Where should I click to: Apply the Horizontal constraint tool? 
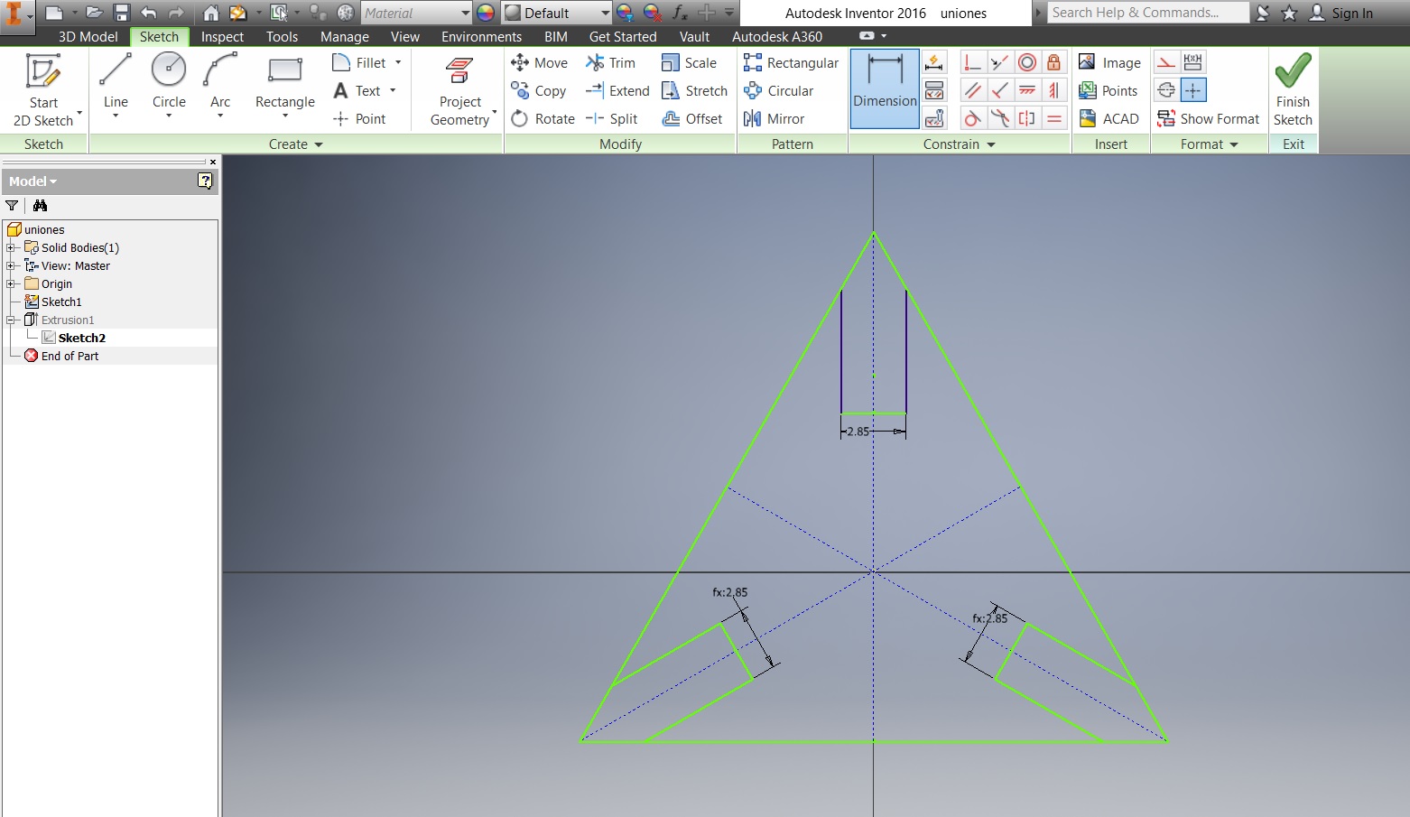(x=1026, y=90)
